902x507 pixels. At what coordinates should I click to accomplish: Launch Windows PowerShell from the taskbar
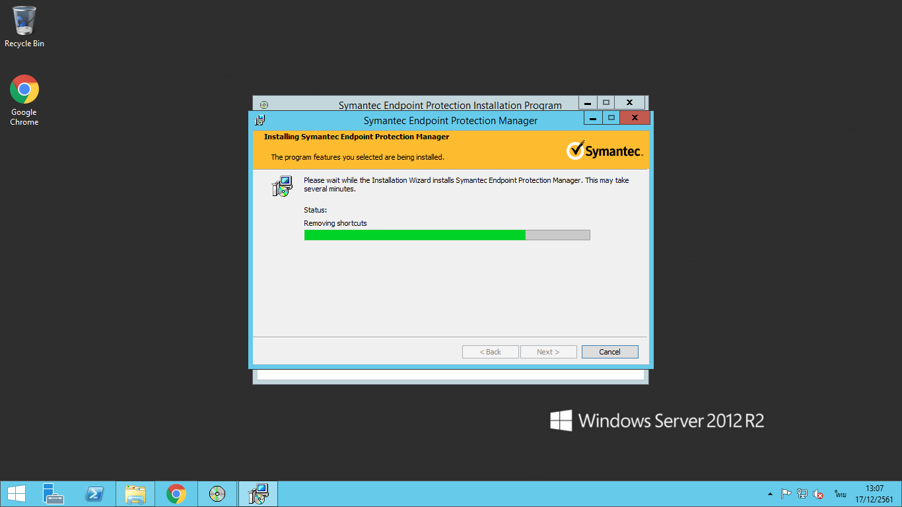tap(95, 494)
